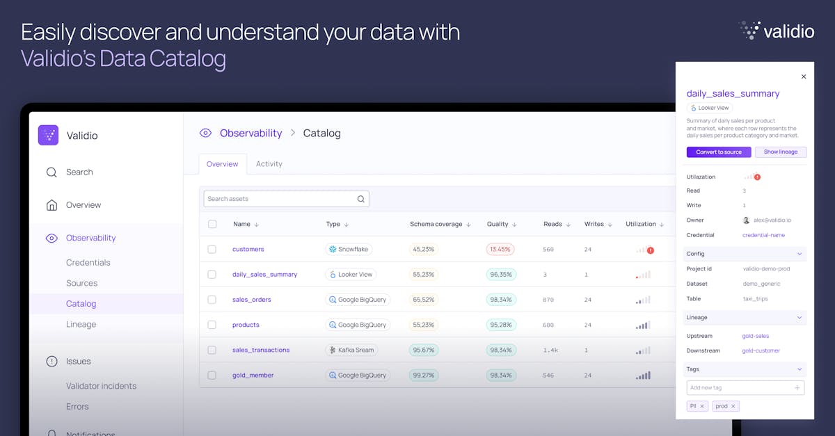Switch to the Activity tab
Image resolution: width=835 pixels, height=436 pixels.
pyautogui.click(x=269, y=164)
